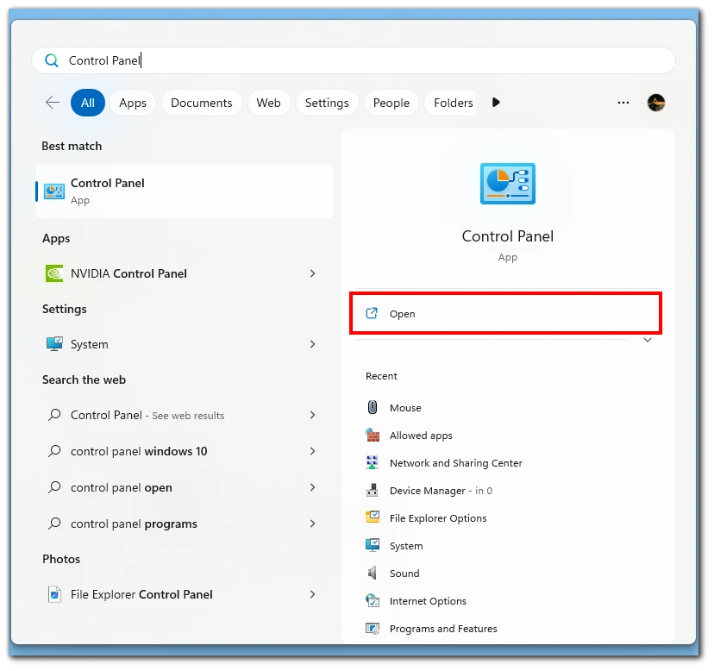Expand 'control panel open' chevron
The width and height of the screenshot is (714, 671).
pyautogui.click(x=312, y=487)
